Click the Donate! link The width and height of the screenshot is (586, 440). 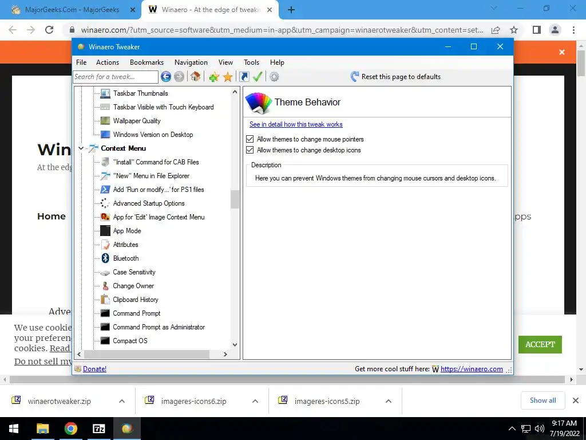point(94,369)
